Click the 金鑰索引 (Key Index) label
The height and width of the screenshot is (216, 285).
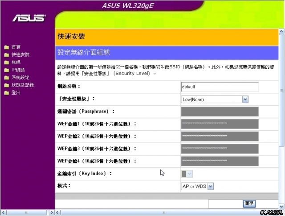pos(85,174)
